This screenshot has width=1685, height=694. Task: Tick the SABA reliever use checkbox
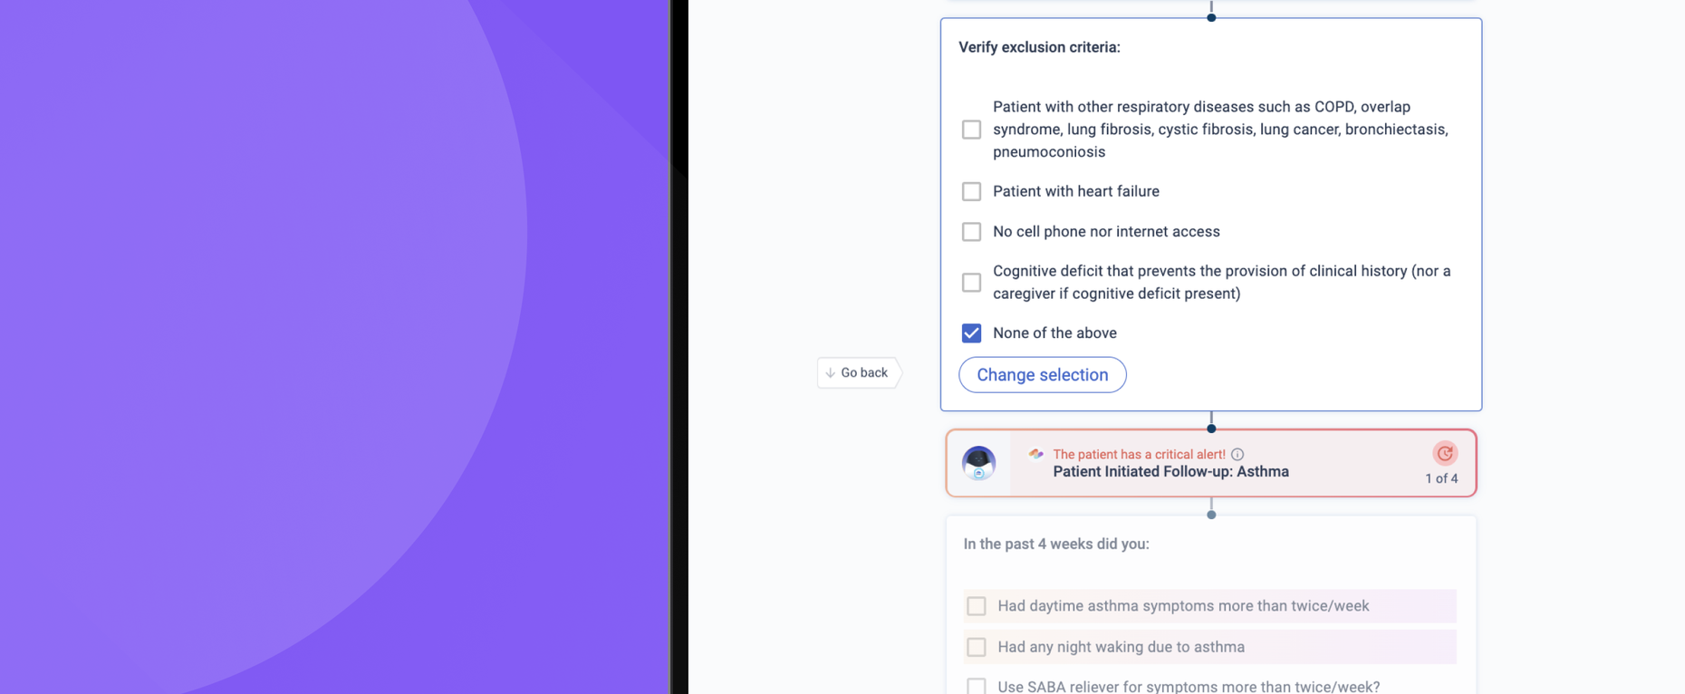coord(976,687)
